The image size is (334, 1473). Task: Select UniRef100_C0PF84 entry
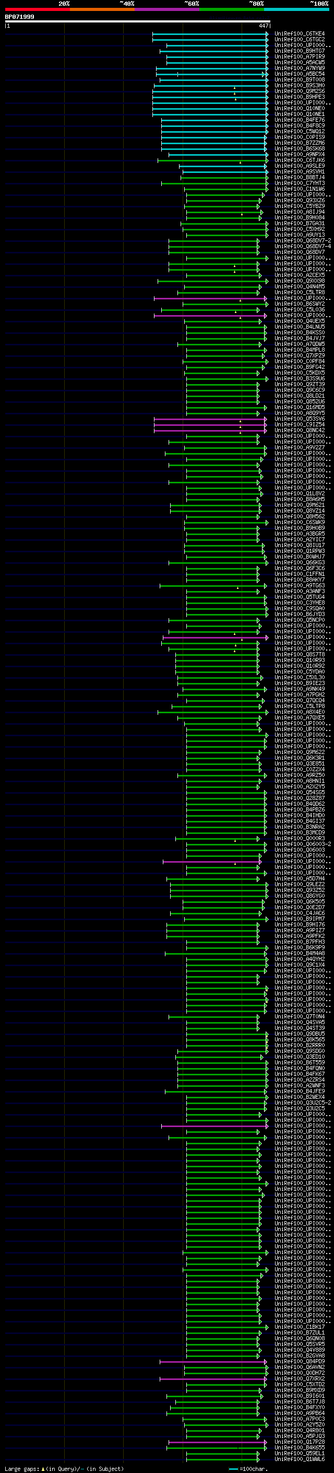click(x=299, y=362)
